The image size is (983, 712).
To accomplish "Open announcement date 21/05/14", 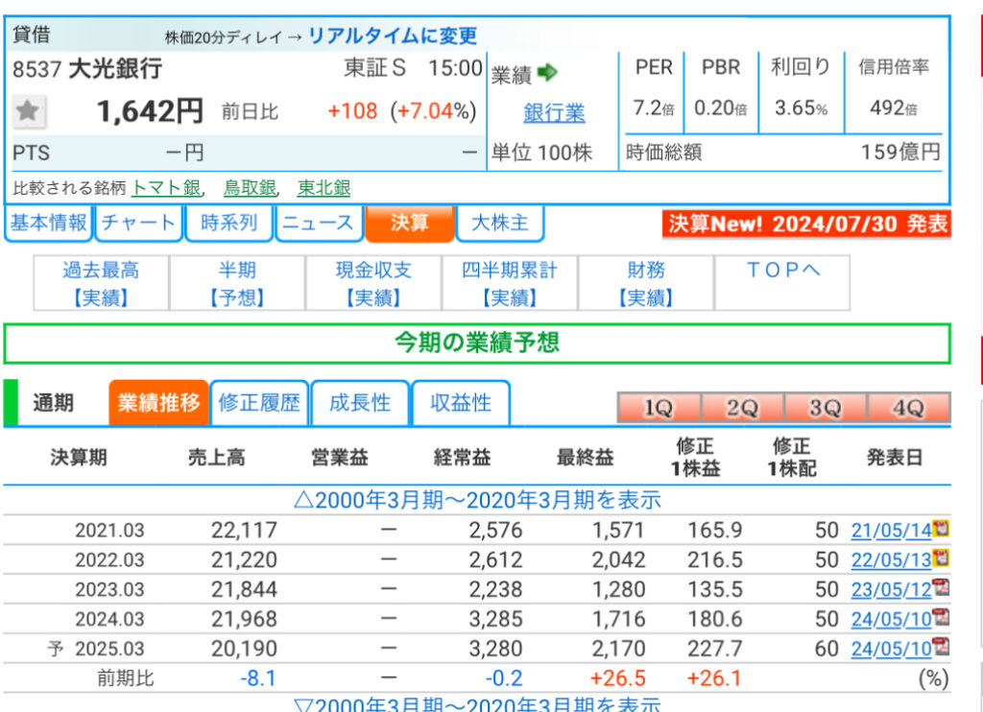I will (x=891, y=531).
